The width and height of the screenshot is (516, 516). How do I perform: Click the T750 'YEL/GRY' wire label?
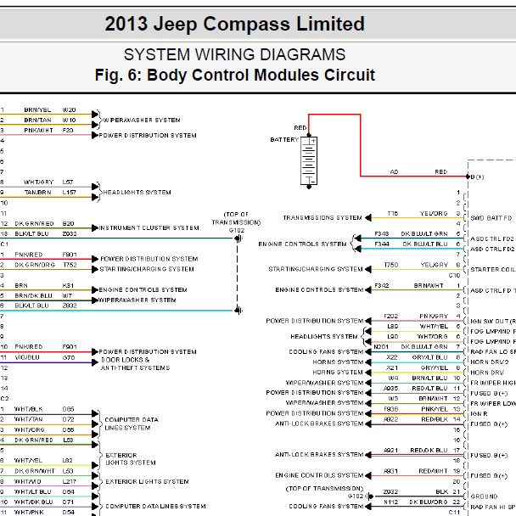435,265
